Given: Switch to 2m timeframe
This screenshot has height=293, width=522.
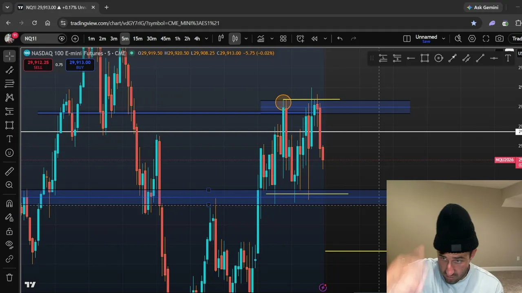Looking at the screenshot, I should tap(102, 39).
